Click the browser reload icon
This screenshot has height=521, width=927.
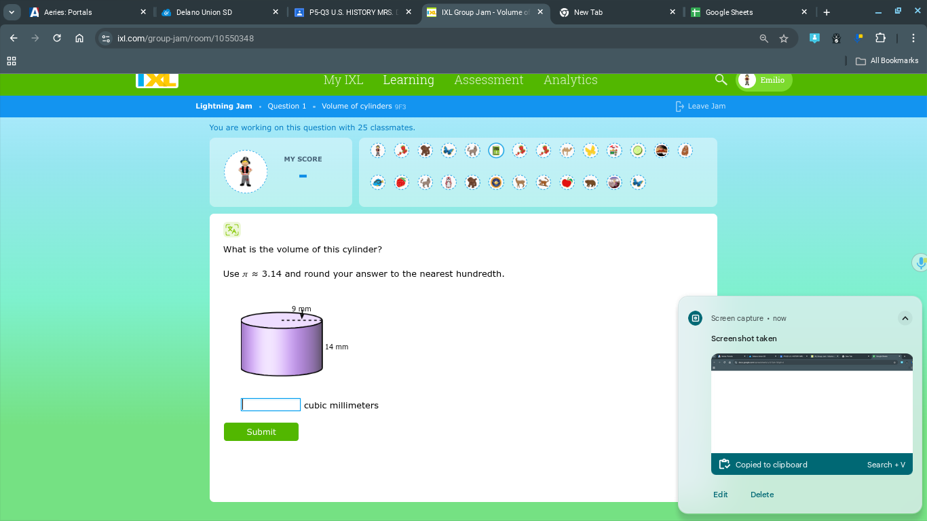(x=57, y=39)
